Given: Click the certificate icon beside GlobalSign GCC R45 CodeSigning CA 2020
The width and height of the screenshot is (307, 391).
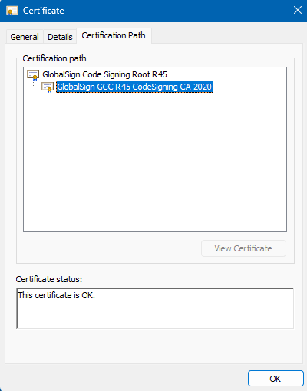Looking at the screenshot, I should [48, 87].
